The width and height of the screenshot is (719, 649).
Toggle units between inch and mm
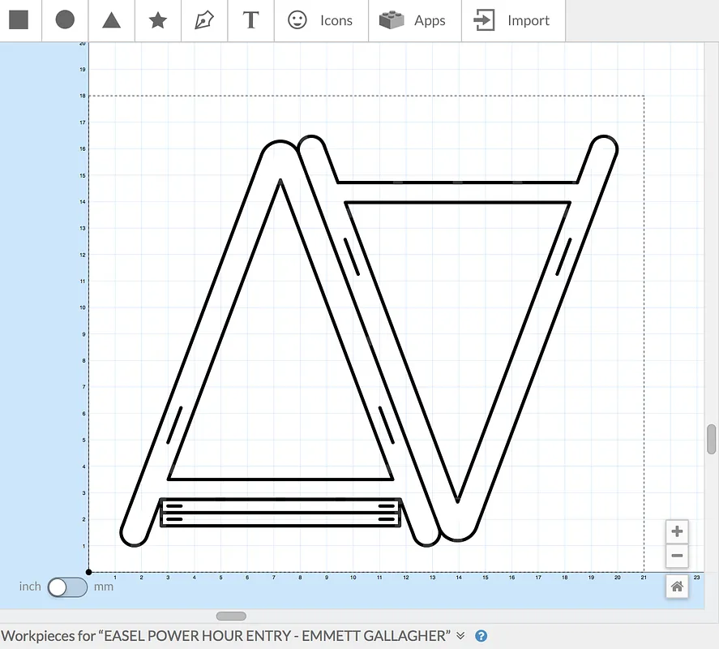(67, 587)
